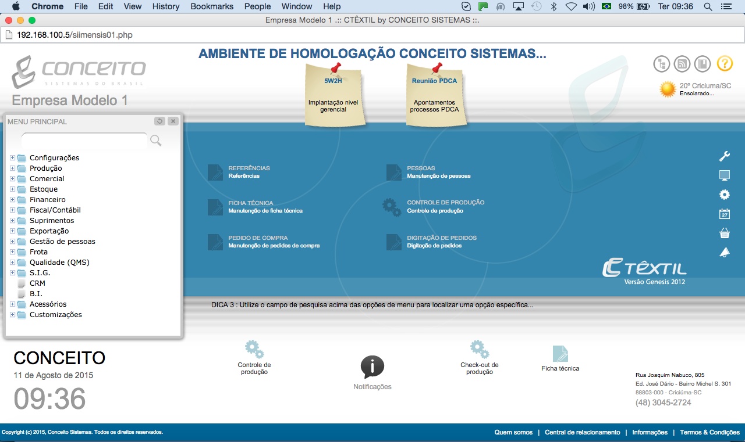Click the Notificações info bubble icon
The width and height of the screenshot is (745, 442).
(x=372, y=367)
